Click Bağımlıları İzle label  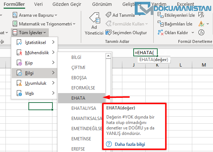tap(178, 24)
